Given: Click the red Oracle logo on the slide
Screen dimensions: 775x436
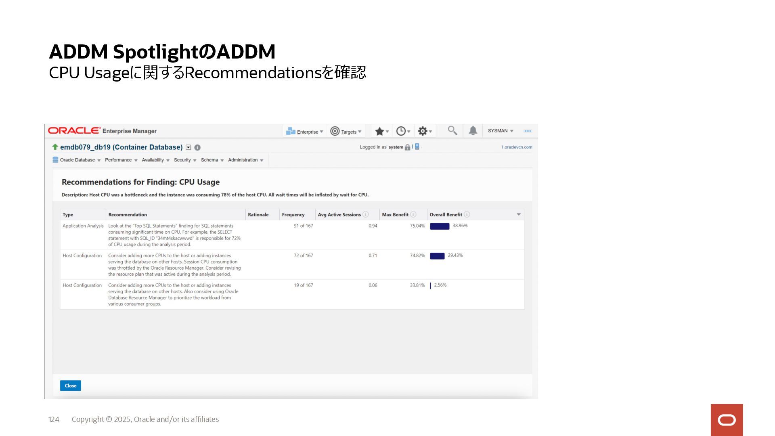Looking at the screenshot, I should point(727,420).
